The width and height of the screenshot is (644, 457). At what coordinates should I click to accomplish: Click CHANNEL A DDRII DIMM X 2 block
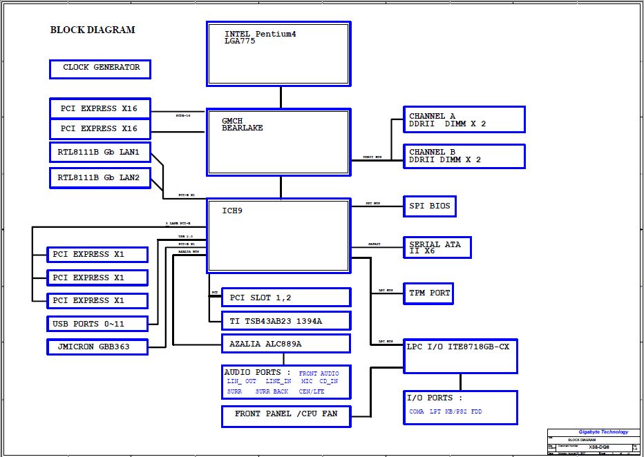[x=464, y=119]
